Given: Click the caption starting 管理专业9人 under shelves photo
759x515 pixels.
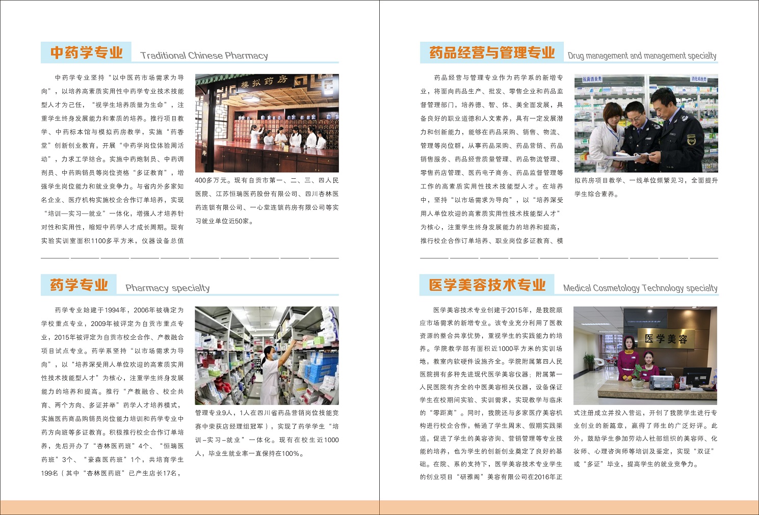Looking at the screenshot, I should [x=267, y=433].
